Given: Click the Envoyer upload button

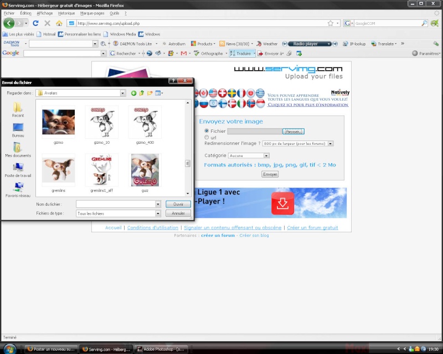Looking at the screenshot, I should 270,174.
